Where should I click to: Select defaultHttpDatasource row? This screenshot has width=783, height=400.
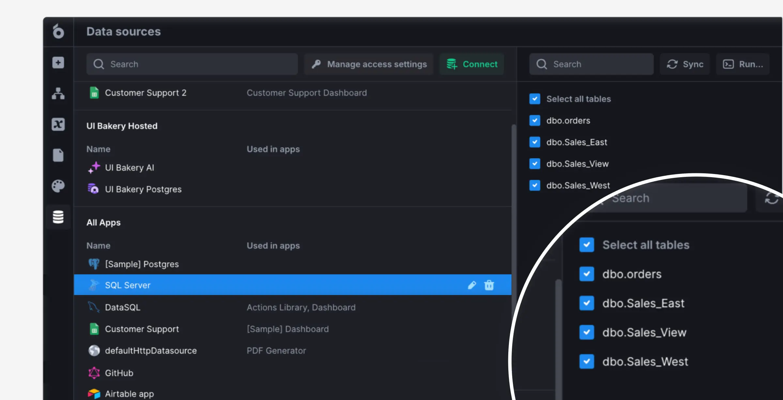pyautogui.click(x=293, y=350)
